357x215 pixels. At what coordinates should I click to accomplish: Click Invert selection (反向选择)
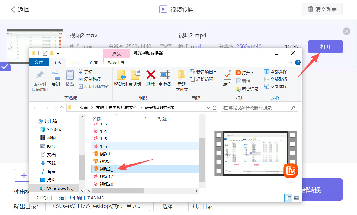276,86
